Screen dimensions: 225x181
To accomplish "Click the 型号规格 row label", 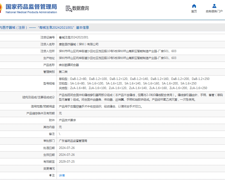I will [49, 84].
